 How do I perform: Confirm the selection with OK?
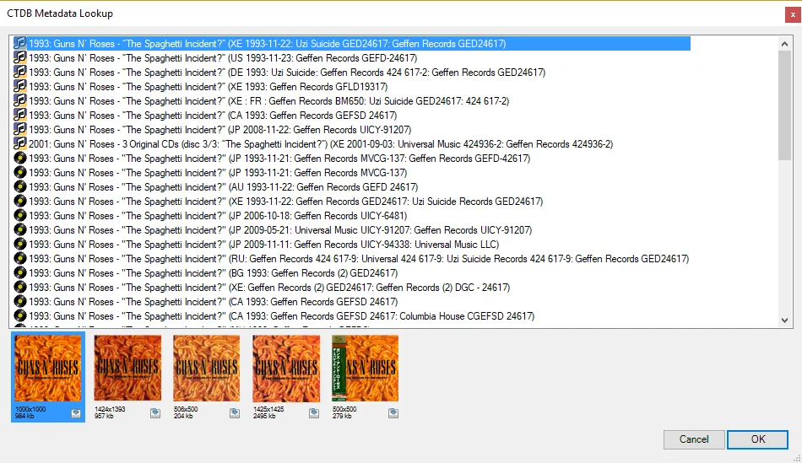pyautogui.click(x=757, y=439)
